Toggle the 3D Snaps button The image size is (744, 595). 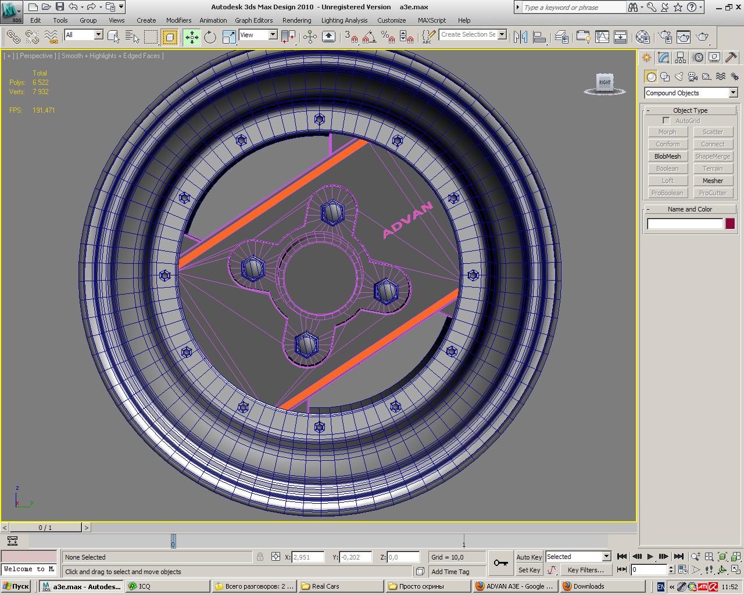pos(350,37)
